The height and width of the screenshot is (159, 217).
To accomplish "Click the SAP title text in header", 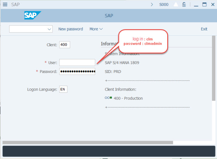I will (109, 16).
